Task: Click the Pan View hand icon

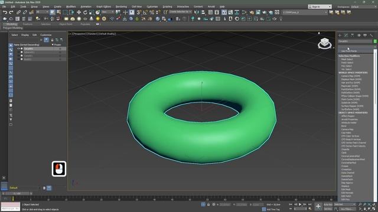Action: pyautogui.click(x=365, y=209)
